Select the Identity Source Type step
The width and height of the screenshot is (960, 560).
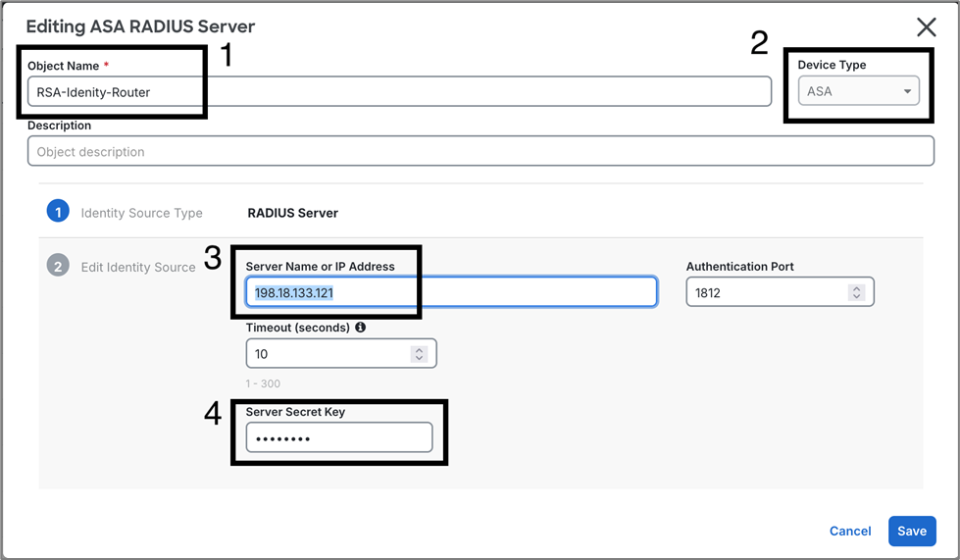[x=141, y=213]
